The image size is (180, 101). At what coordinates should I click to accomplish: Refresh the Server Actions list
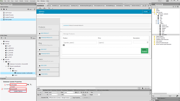tap(35, 9)
